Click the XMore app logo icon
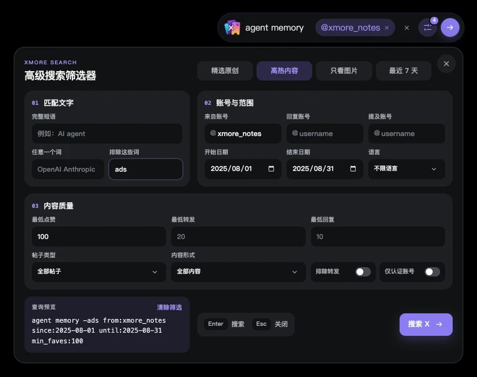Image resolution: width=477 pixels, height=377 pixels. click(x=232, y=27)
